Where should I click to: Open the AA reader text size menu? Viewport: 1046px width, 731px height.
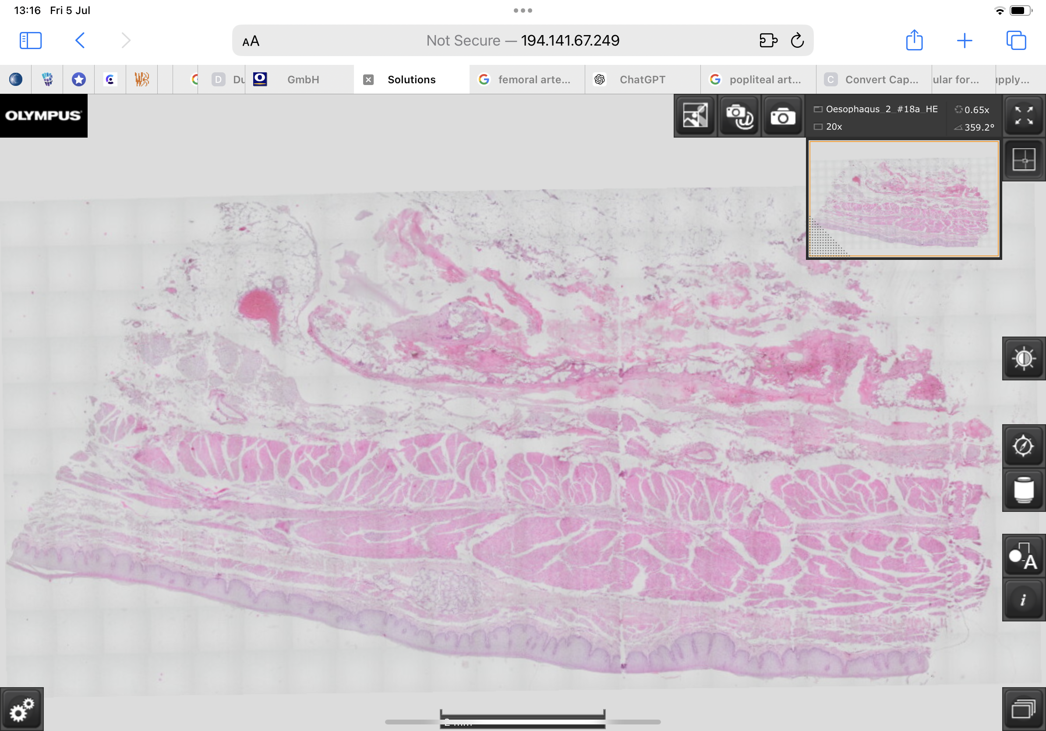(251, 41)
